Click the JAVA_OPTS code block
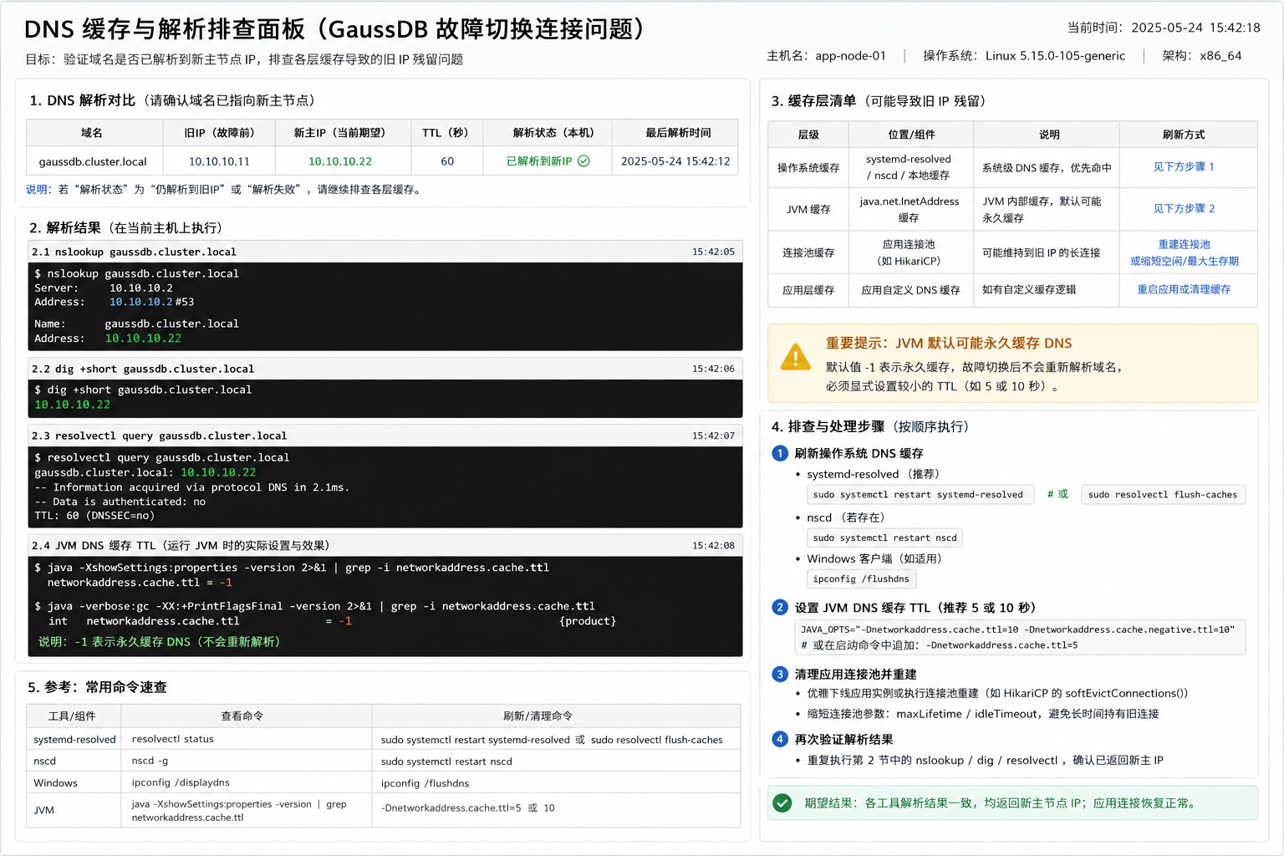This screenshot has height=856, width=1284. tap(1020, 637)
